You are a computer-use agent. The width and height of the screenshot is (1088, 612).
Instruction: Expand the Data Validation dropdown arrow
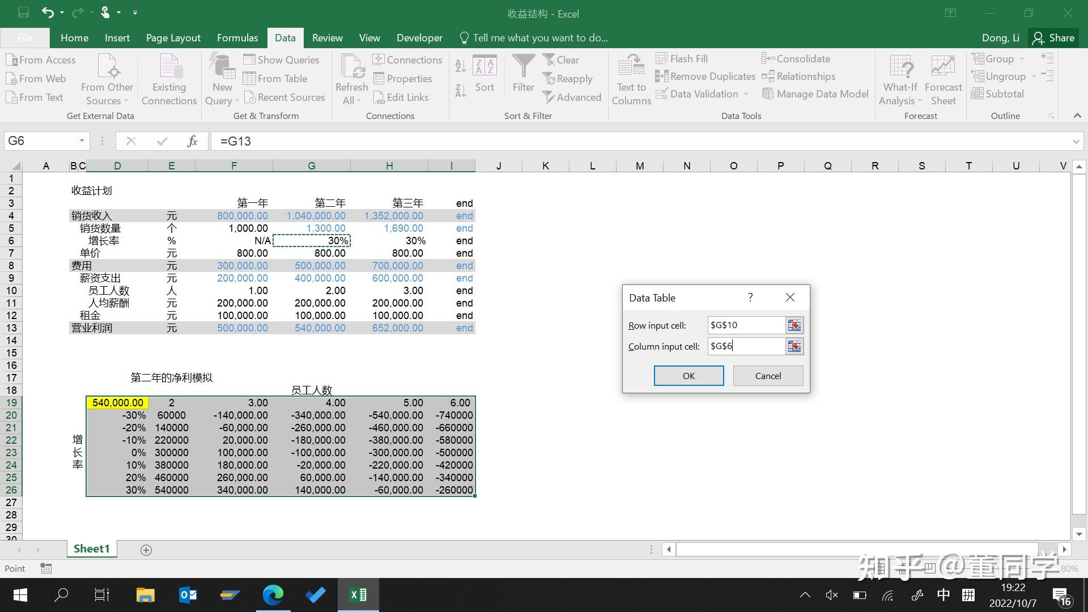[746, 94]
